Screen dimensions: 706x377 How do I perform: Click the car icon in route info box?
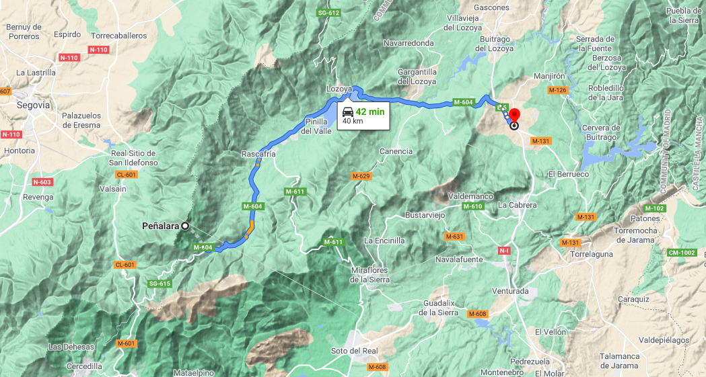click(x=347, y=112)
